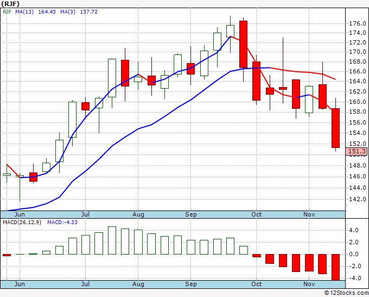
Task: Select Nov on the MACD panel date axis
Action: 309,284
